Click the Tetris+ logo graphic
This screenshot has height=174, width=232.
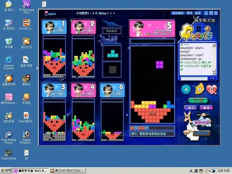tap(196, 33)
